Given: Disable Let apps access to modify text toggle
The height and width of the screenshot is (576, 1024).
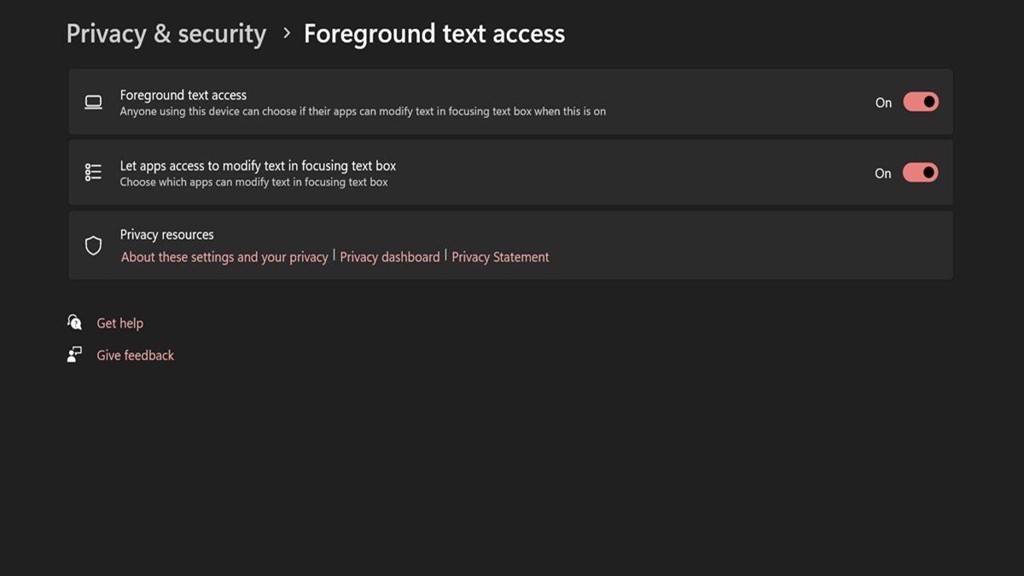Looking at the screenshot, I should 921,172.
